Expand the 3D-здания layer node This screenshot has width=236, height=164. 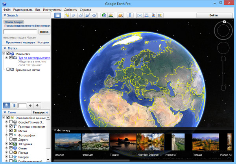click(6, 144)
